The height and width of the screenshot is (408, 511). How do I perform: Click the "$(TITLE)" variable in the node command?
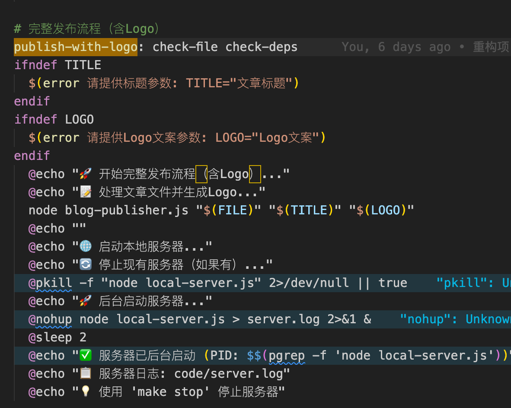coord(305,210)
